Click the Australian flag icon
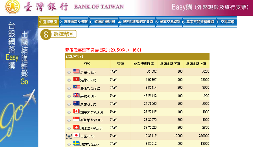Image resolution: width=253 pixels, height=147 pixels. [x=76, y=103]
